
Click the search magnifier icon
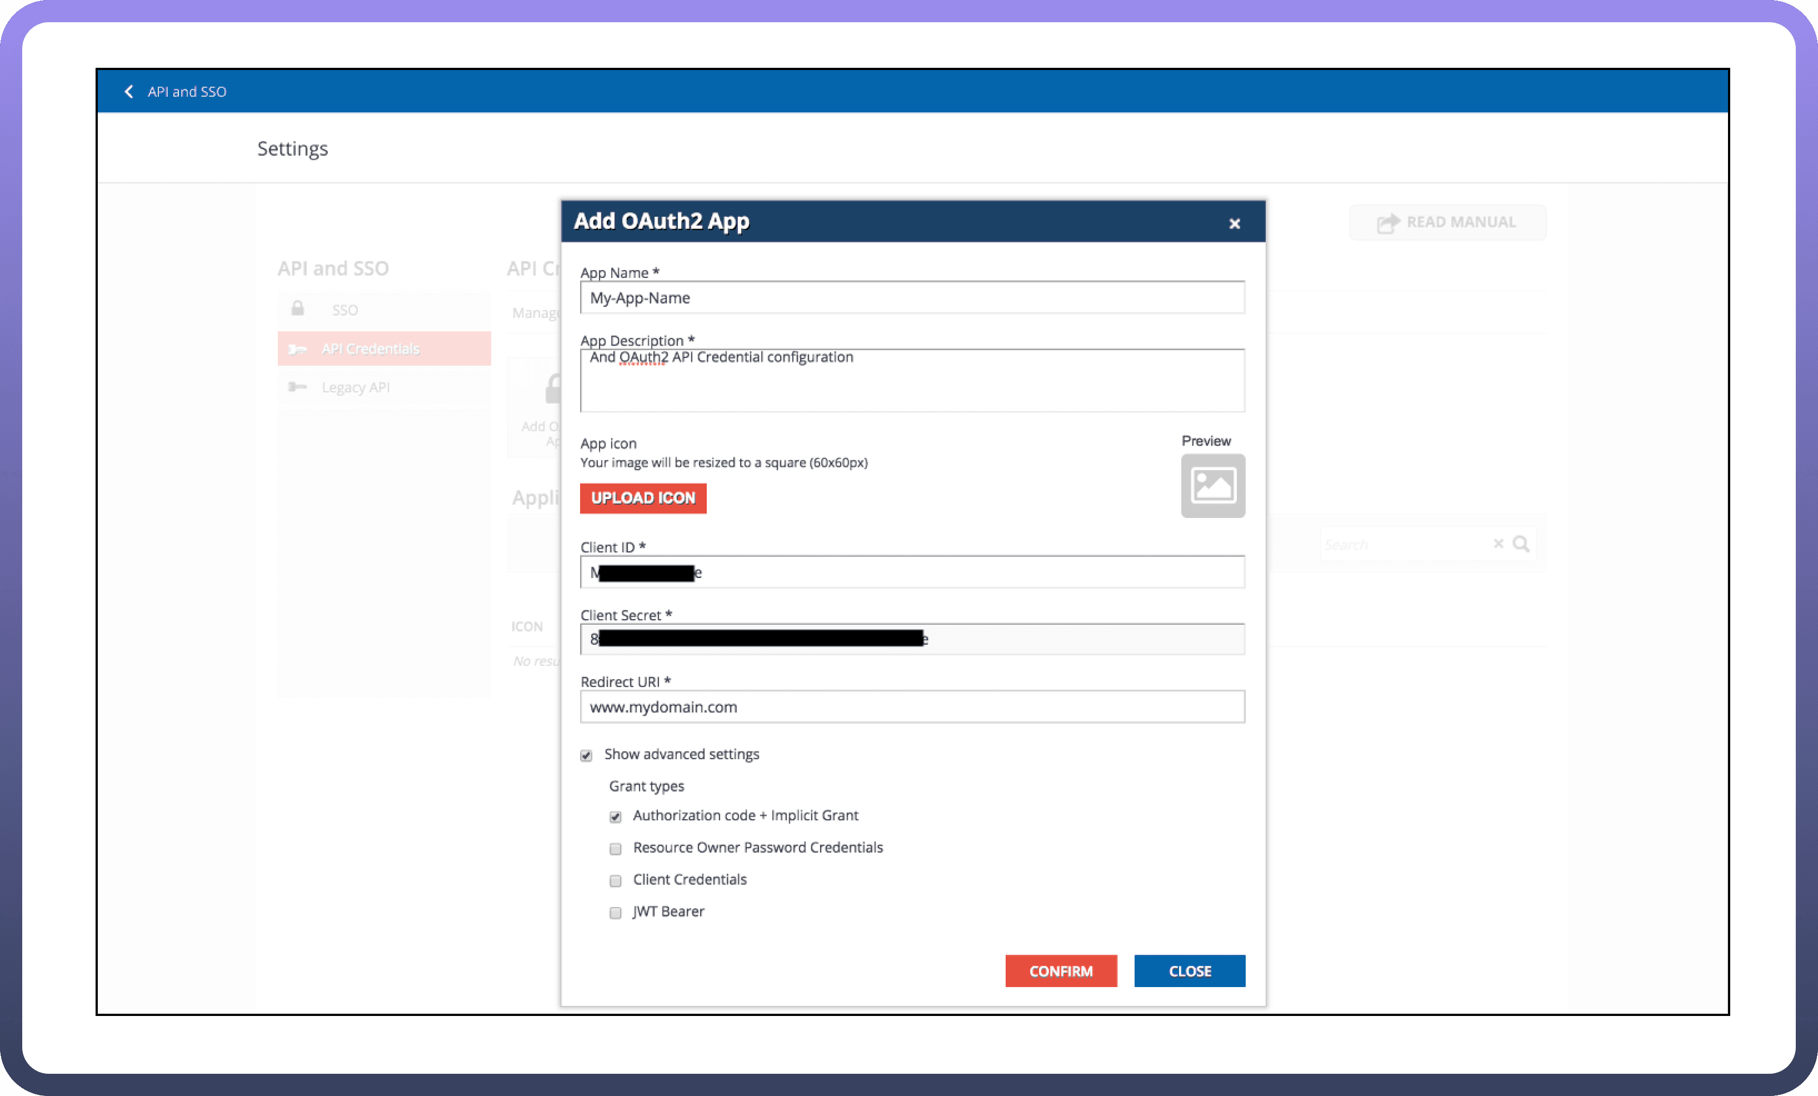pyautogui.click(x=1521, y=544)
